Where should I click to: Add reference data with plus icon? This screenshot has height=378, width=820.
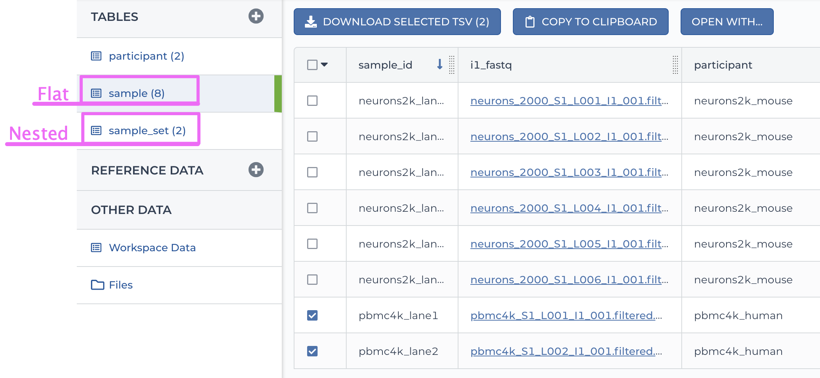(256, 170)
